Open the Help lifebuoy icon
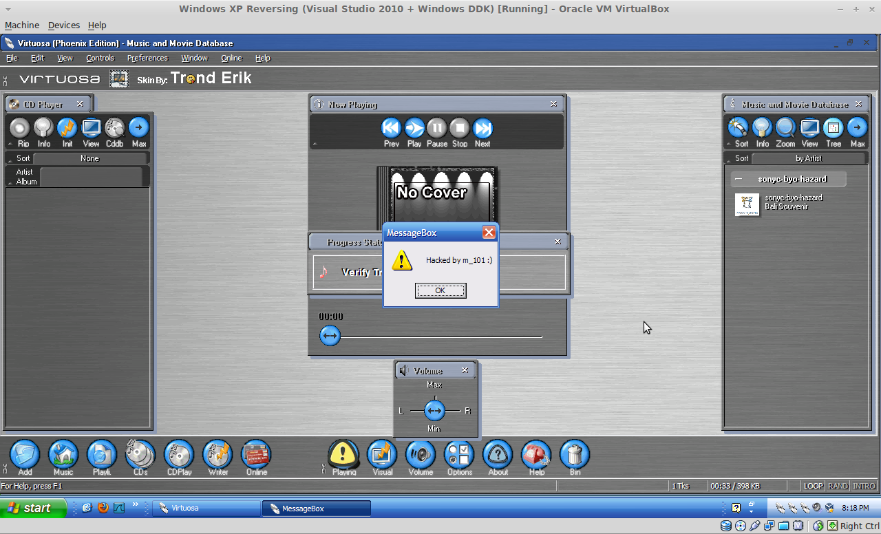Viewport: 881px width, 534px height. [536, 455]
